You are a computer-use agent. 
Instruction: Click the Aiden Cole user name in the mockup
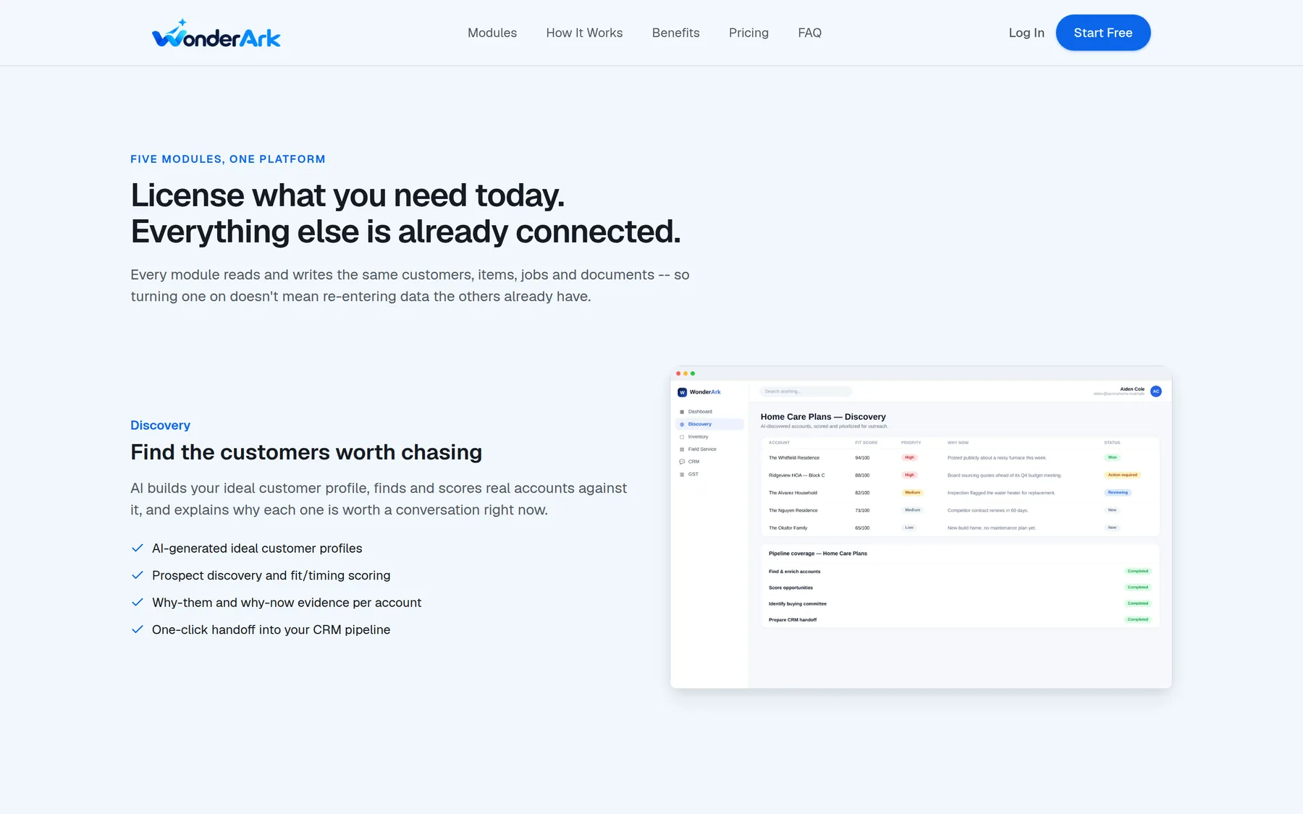pyautogui.click(x=1132, y=389)
